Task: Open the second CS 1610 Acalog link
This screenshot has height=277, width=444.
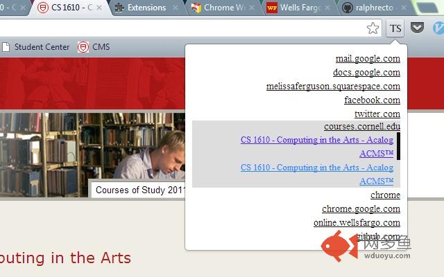Action: point(317,174)
